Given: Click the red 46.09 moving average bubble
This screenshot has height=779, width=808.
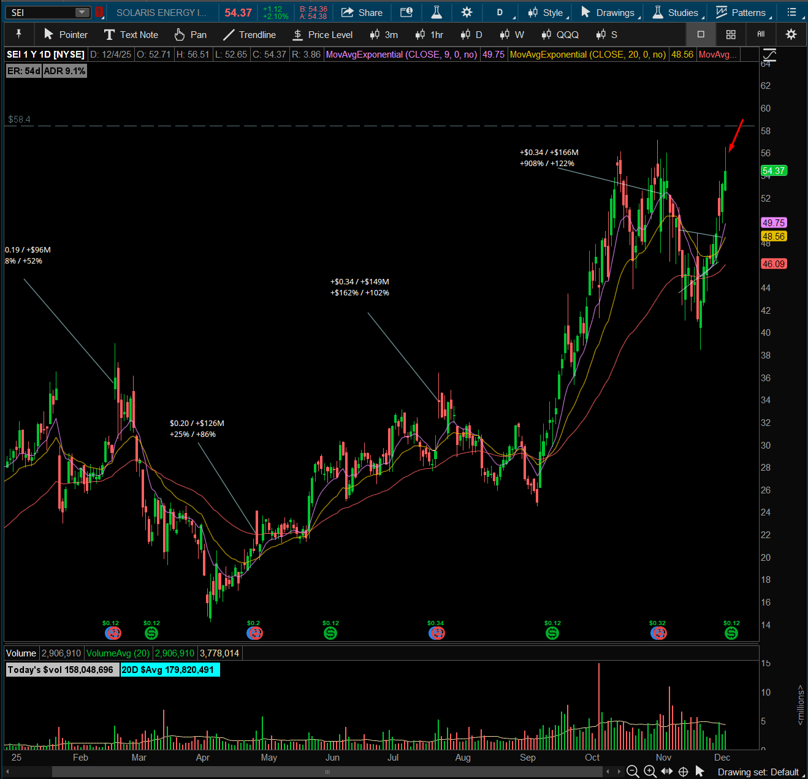Looking at the screenshot, I should pyautogui.click(x=774, y=264).
